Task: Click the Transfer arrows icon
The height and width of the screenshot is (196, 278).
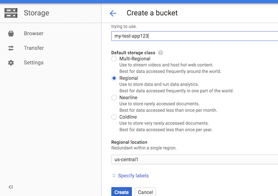Action: (11, 48)
